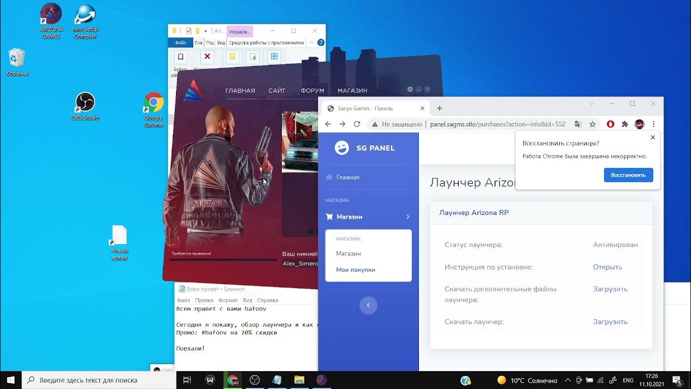Viewport: 691px width, 389px height.
Task: Close the restore pages popup
Action: (653, 138)
